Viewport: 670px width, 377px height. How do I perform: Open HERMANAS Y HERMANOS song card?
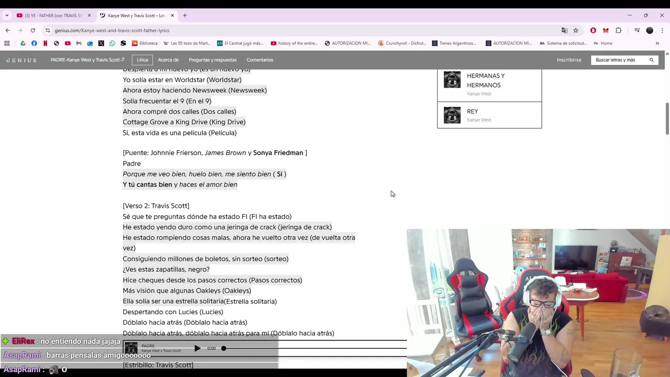[489, 84]
